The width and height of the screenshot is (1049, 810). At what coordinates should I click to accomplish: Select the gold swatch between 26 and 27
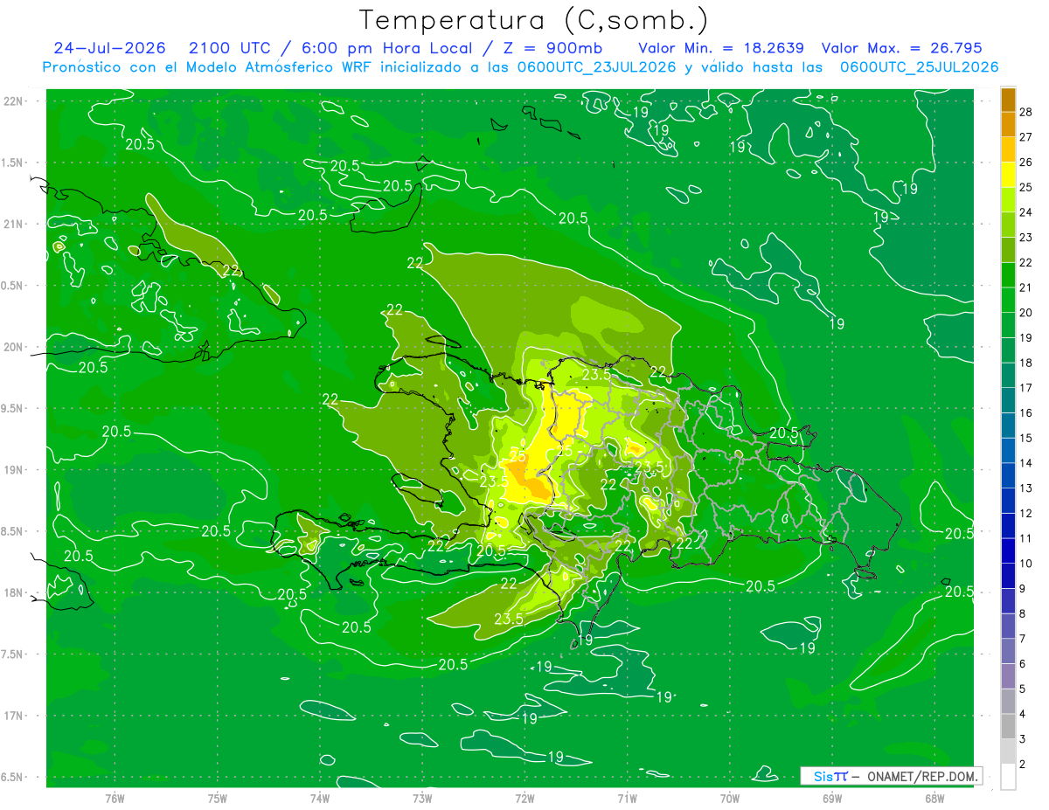click(1008, 149)
